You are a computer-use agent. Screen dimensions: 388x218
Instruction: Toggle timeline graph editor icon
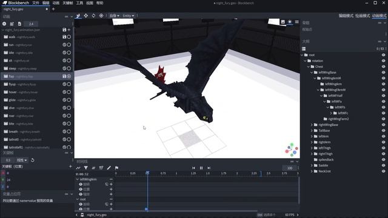click(78, 168)
